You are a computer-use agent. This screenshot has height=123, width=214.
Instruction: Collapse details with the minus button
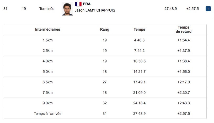[208, 9]
